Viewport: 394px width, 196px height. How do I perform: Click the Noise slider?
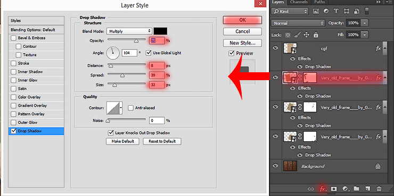pos(127,120)
